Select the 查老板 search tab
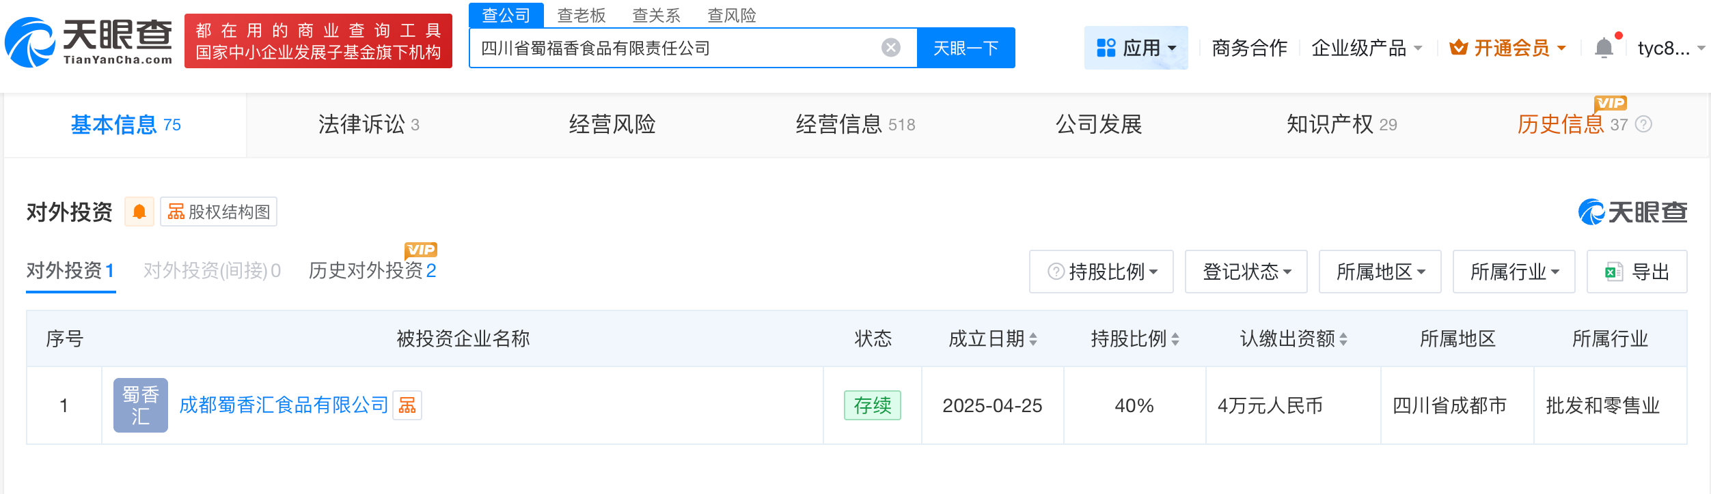 [x=581, y=15]
